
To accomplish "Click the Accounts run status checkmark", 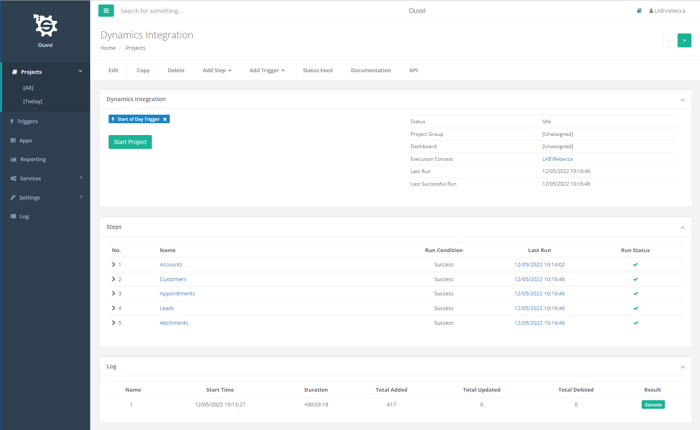I will 636,264.
